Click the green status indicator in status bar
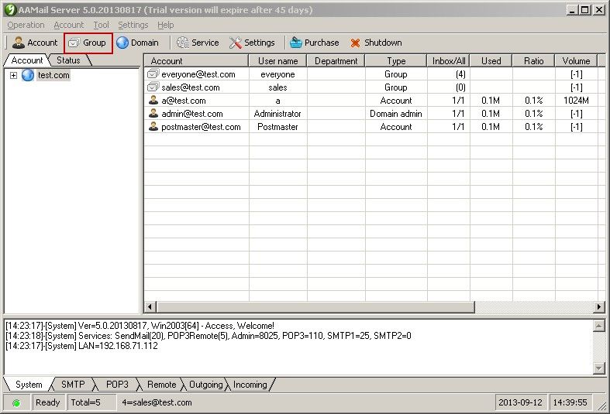The width and height of the screenshot is (610, 414). [x=16, y=402]
